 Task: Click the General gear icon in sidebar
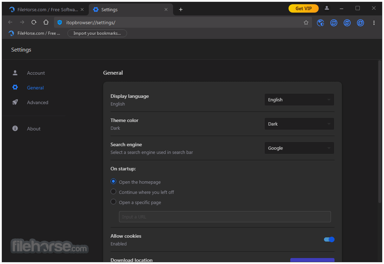pyautogui.click(x=15, y=87)
